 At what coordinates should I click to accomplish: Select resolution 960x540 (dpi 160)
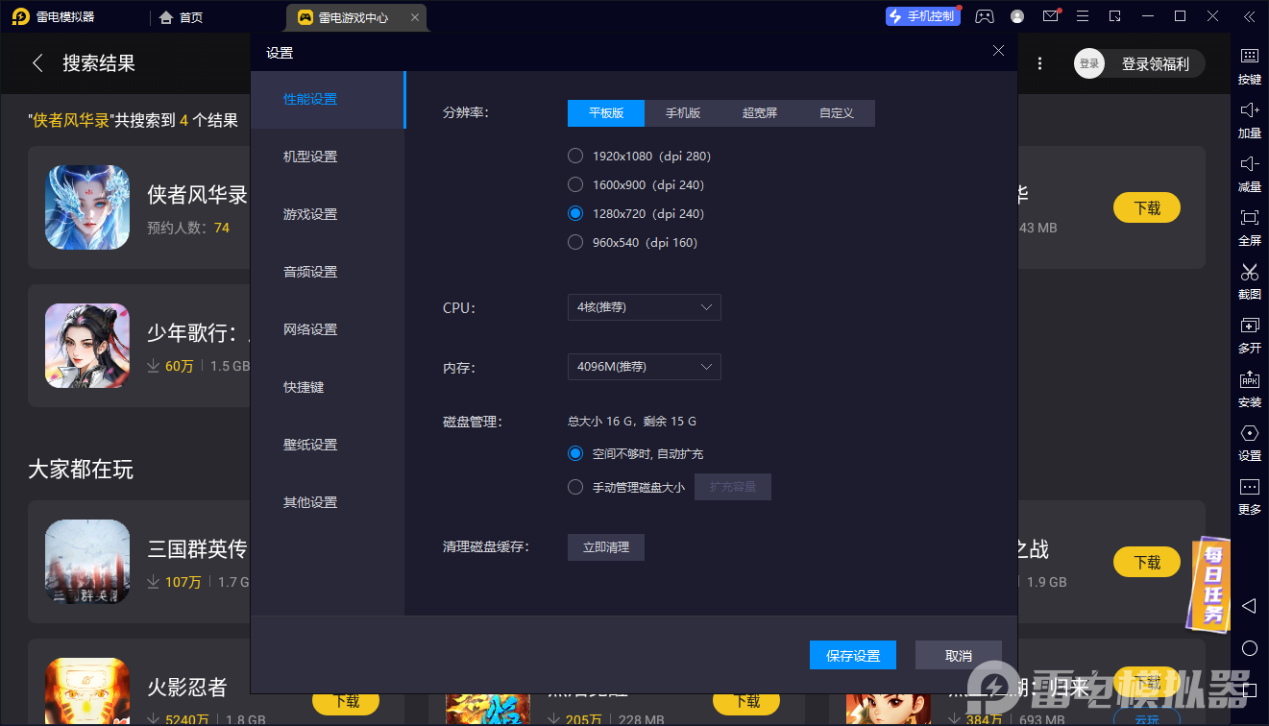tap(575, 242)
